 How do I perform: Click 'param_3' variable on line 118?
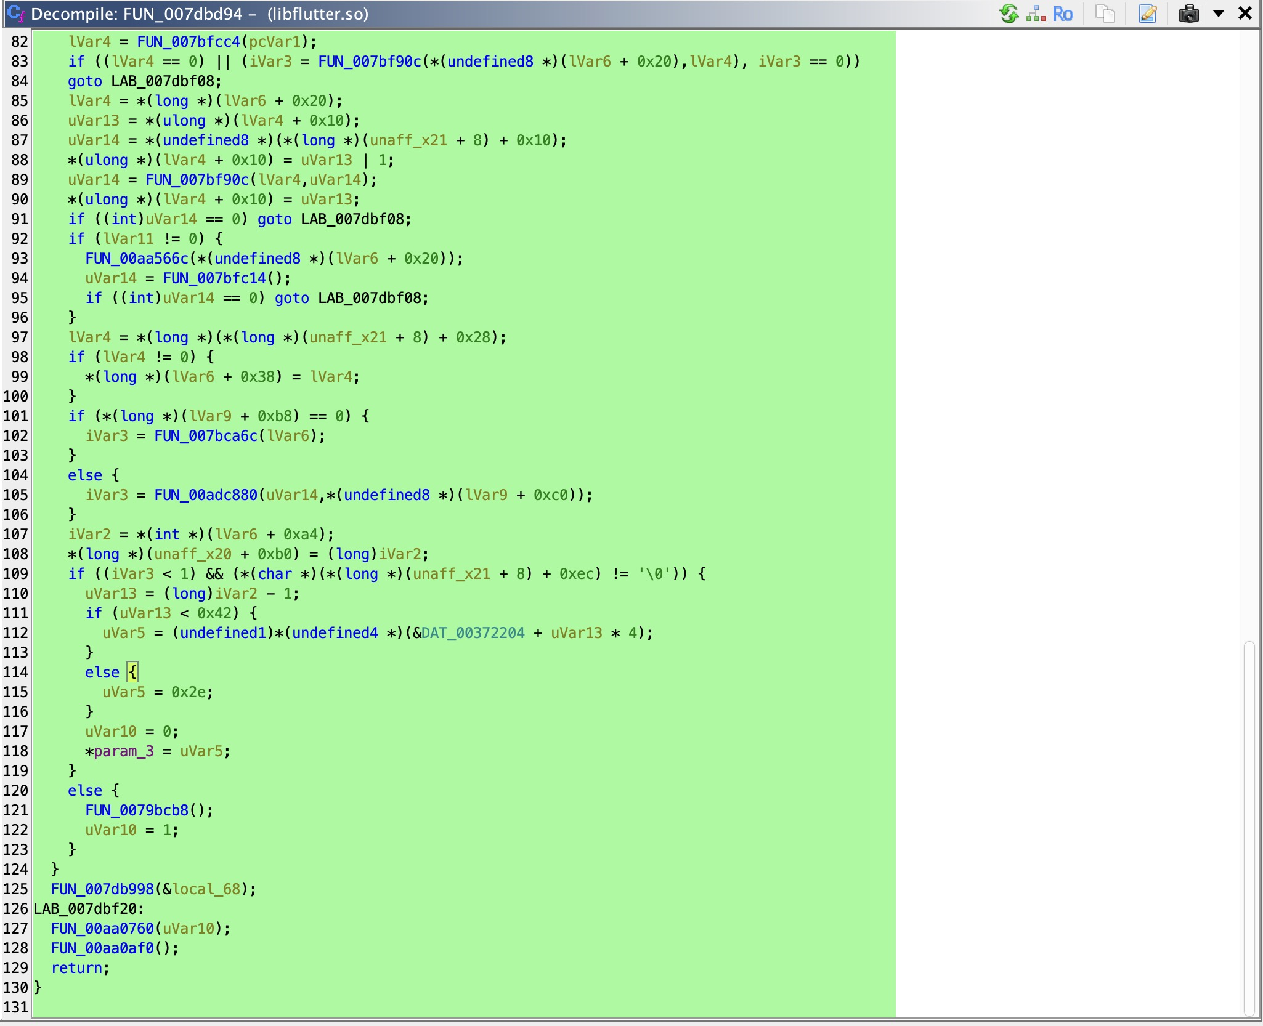coord(124,751)
